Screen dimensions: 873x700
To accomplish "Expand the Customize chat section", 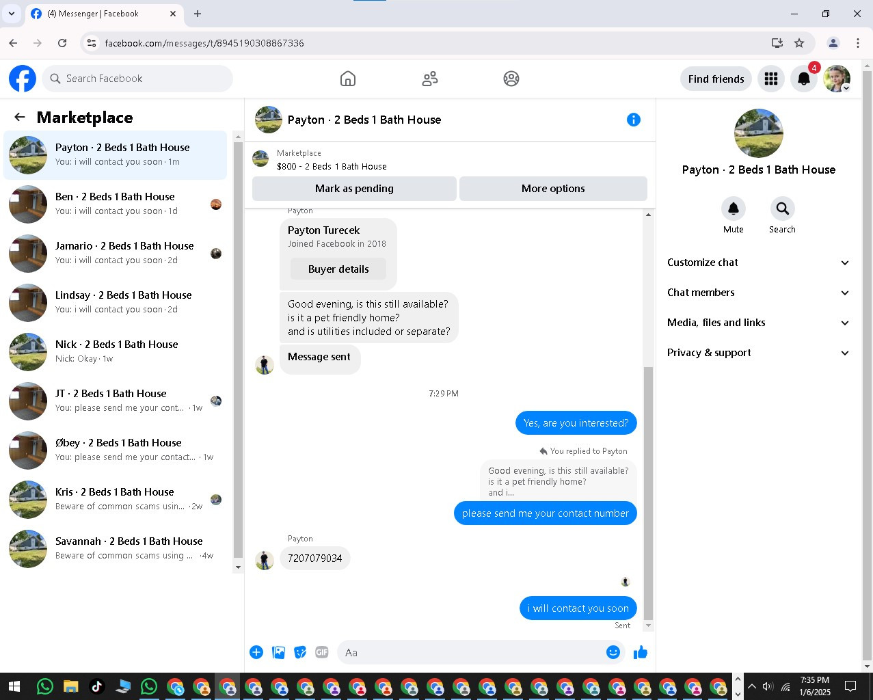I will pos(759,262).
